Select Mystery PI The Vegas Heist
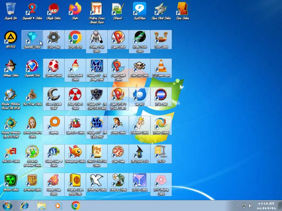Screen dimensions: 282x211 click(x=97, y=127)
